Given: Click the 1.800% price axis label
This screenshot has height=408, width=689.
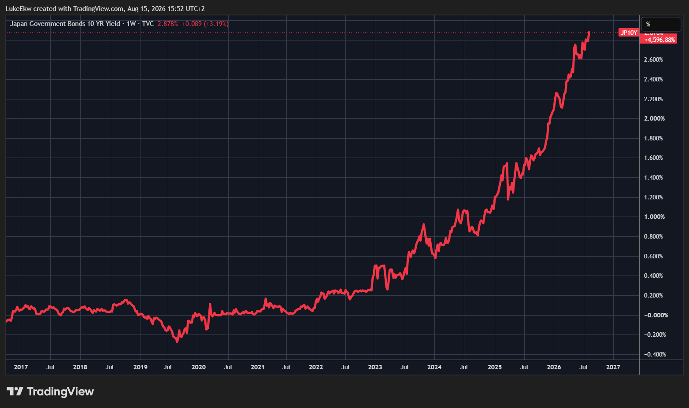Looking at the screenshot, I should tap(653, 138).
